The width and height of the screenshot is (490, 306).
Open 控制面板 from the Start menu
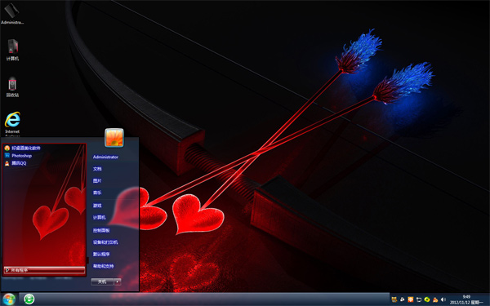tap(101, 230)
